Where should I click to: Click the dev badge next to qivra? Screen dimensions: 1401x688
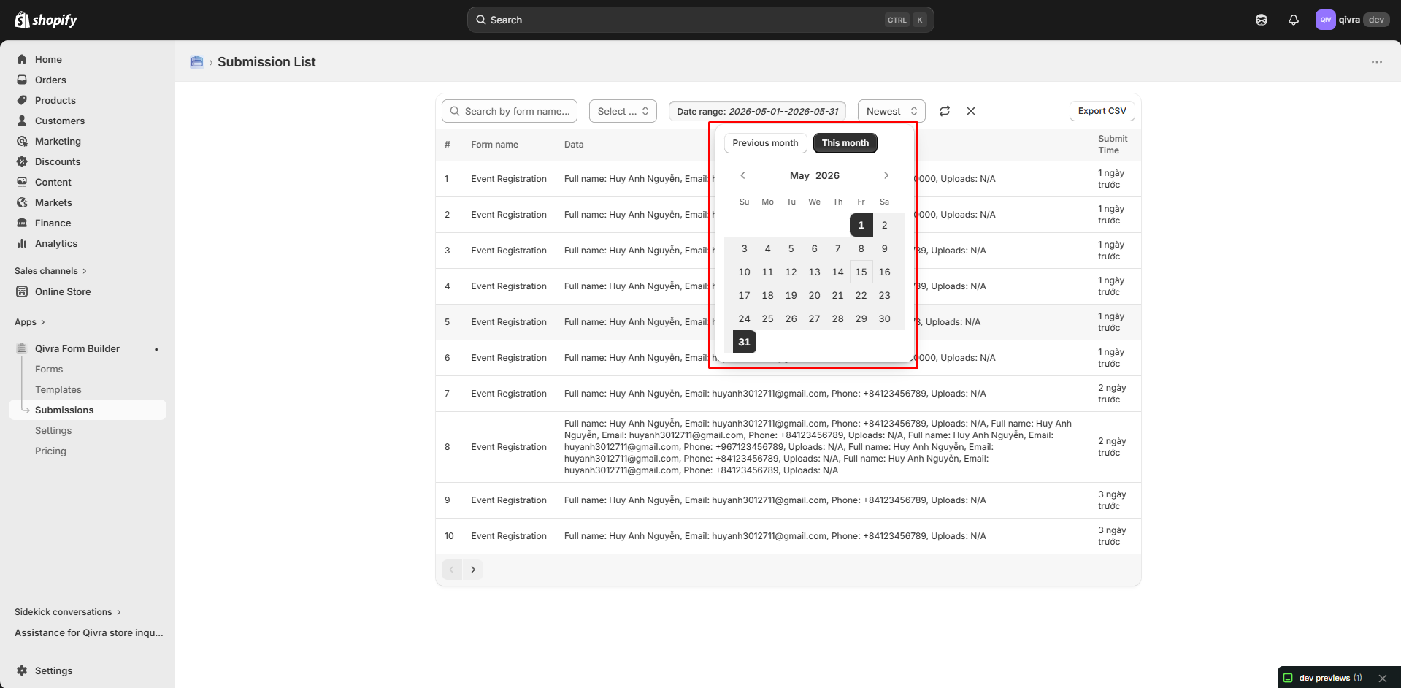click(1376, 20)
